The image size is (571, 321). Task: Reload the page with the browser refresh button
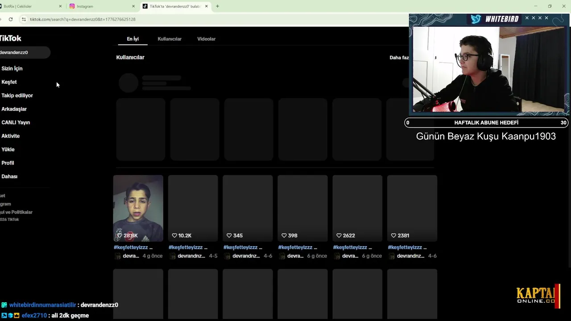[11, 19]
